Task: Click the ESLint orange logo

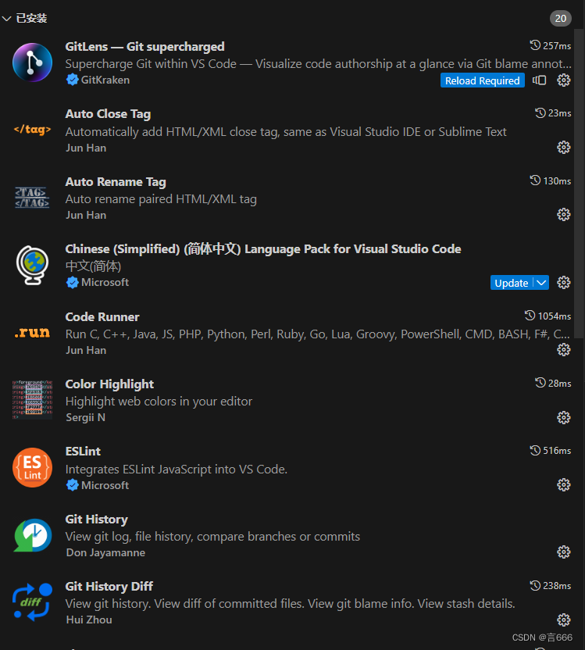Action: (32, 467)
